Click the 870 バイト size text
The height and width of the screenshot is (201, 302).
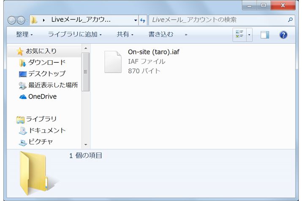click(144, 71)
